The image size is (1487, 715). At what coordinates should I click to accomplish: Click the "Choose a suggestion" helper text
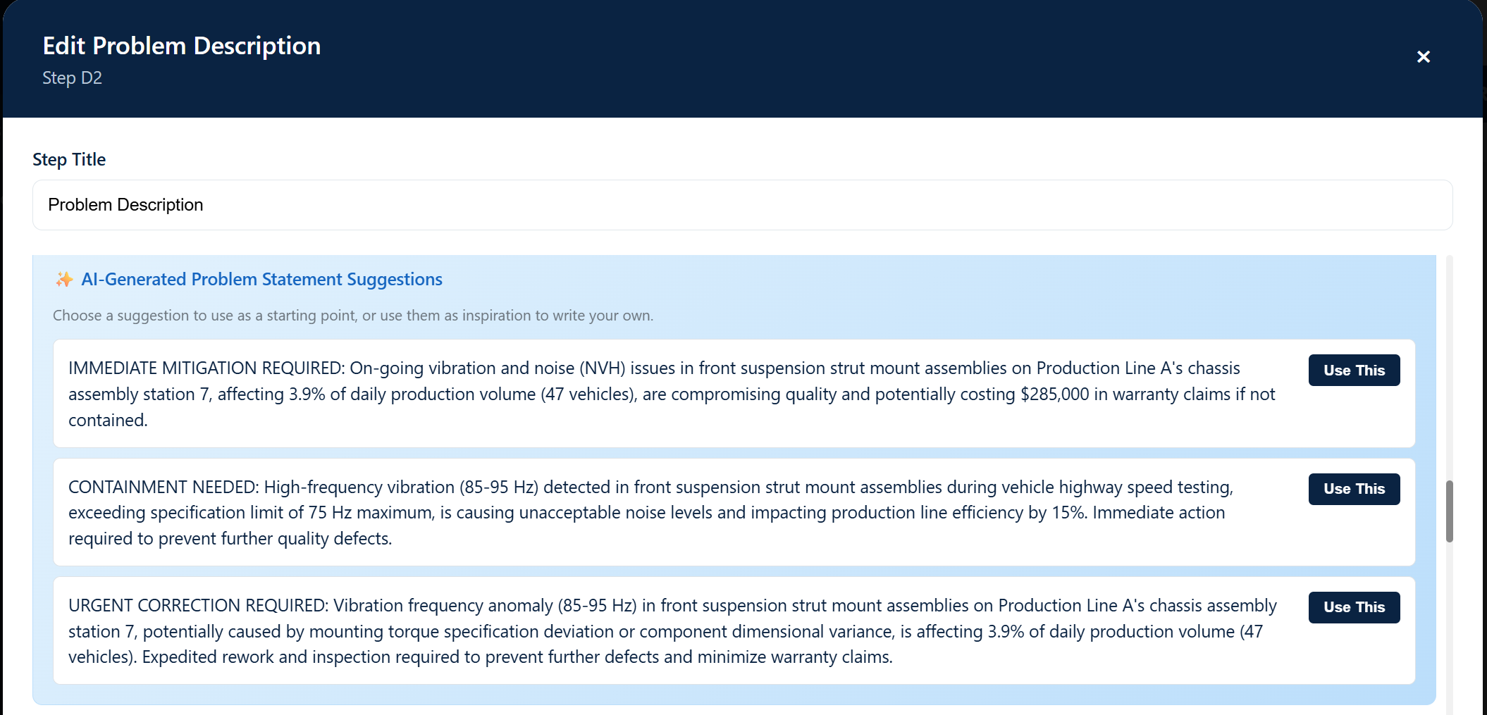point(352,316)
